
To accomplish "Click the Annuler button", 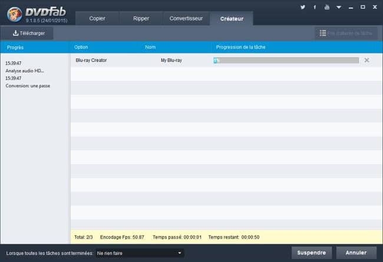I will point(355,253).
